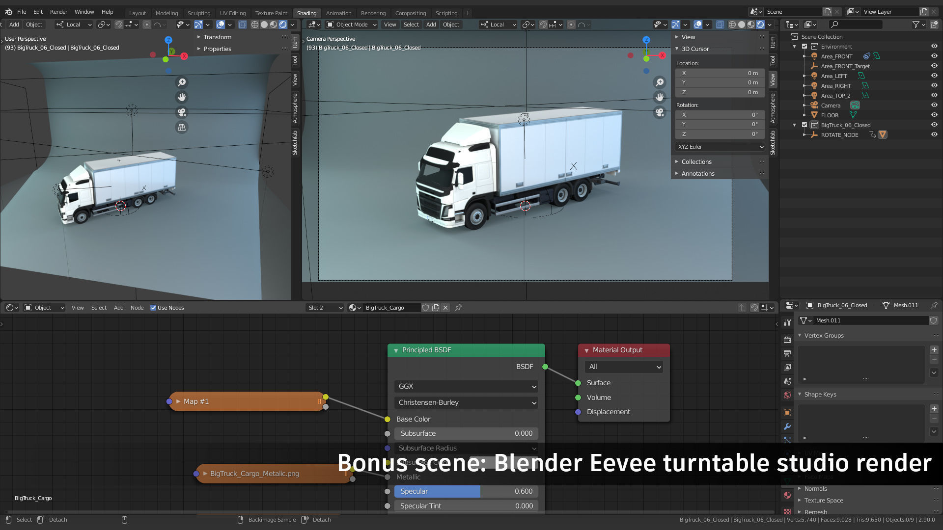Unlink BigTruck_Cargo material with the X icon
Image resolution: width=943 pixels, height=530 pixels.
point(445,308)
